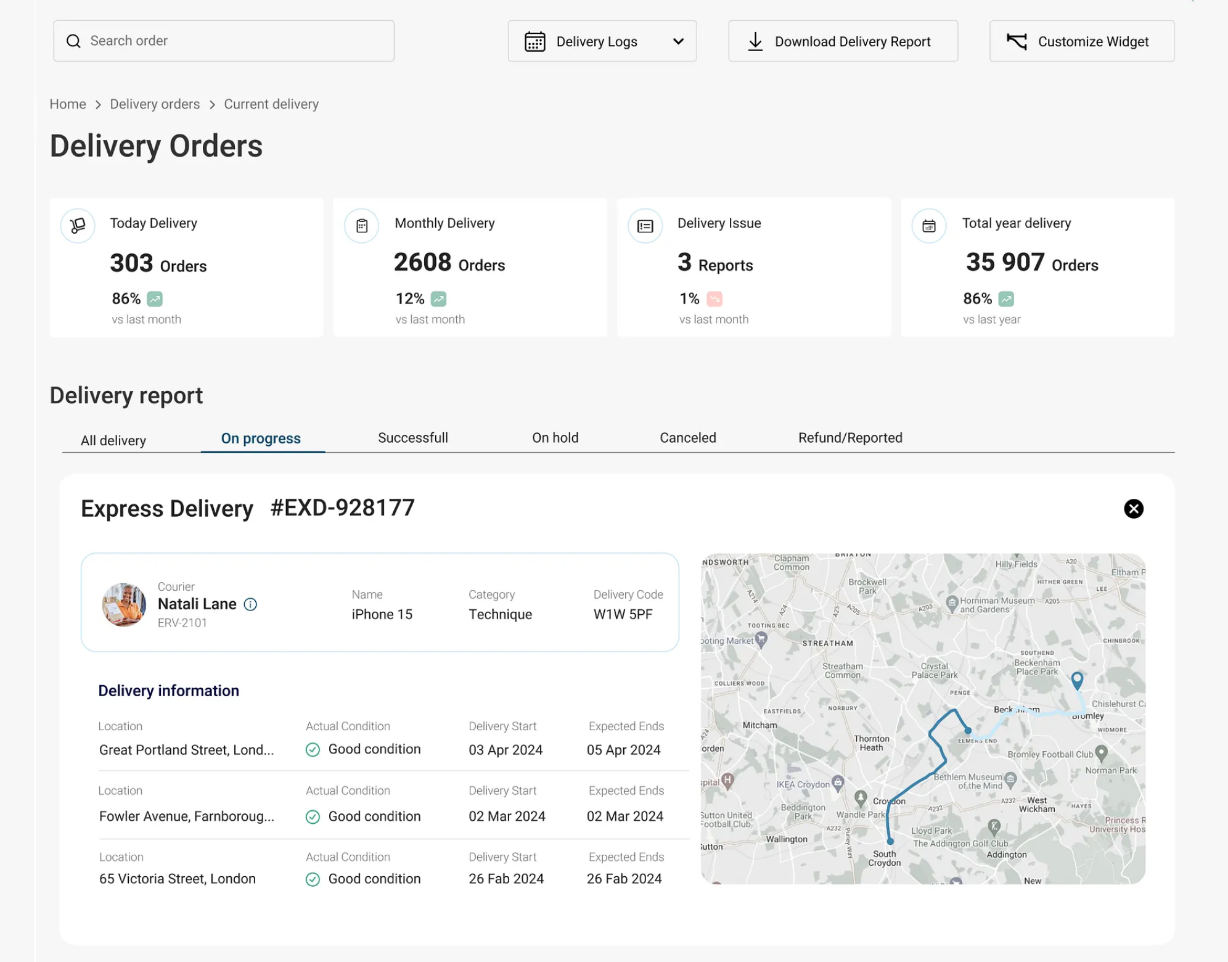The height and width of the screenshot is (962, 1228).
Task: Switch to the Successfull tab
Action: [x=412, y=438]
